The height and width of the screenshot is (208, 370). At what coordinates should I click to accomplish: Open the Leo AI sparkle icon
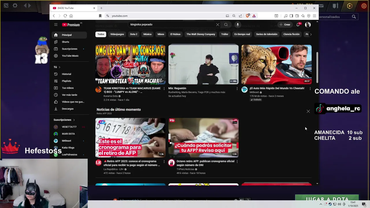click(303, 16)
